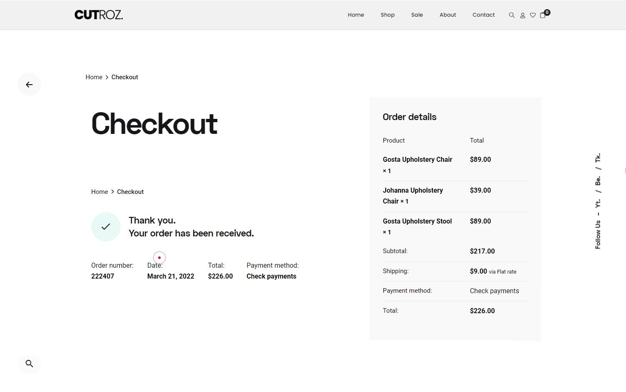Open the Contact page
The image size is (626, 392).
pos(483,15)
